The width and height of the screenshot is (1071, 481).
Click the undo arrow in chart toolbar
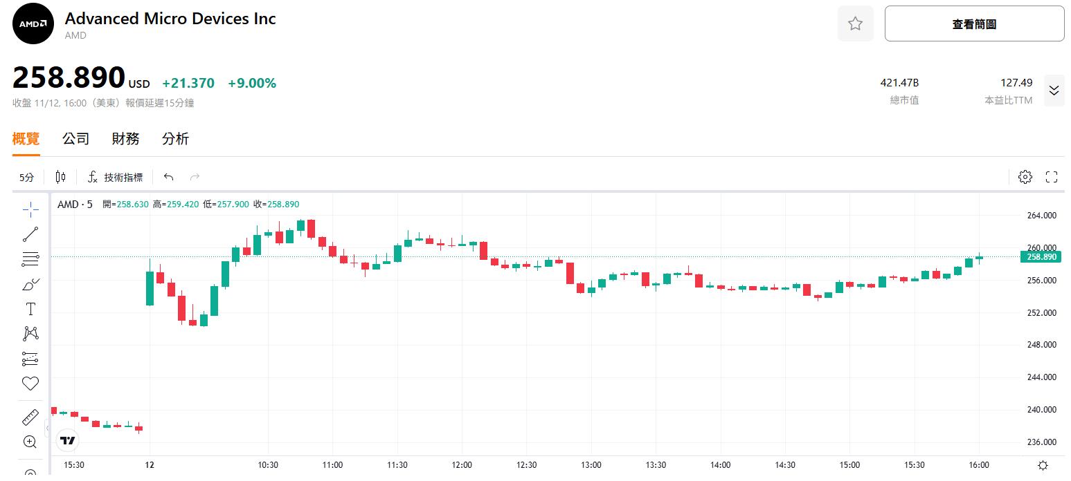click(x=168, y=177)
